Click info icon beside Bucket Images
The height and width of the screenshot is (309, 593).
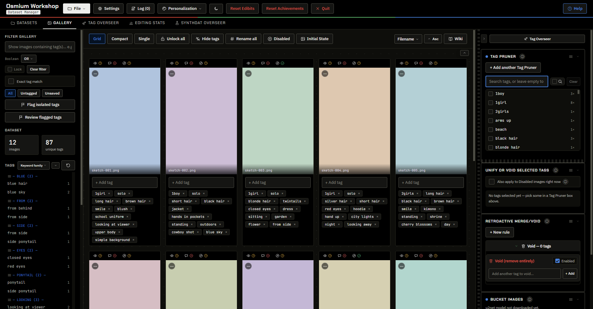[530, 299]
